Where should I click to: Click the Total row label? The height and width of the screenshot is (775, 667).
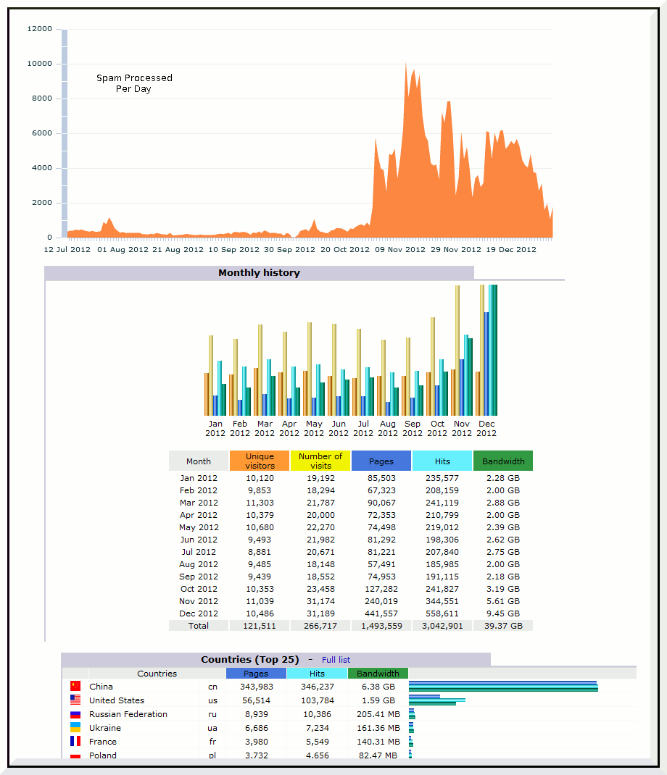point(199,626)
